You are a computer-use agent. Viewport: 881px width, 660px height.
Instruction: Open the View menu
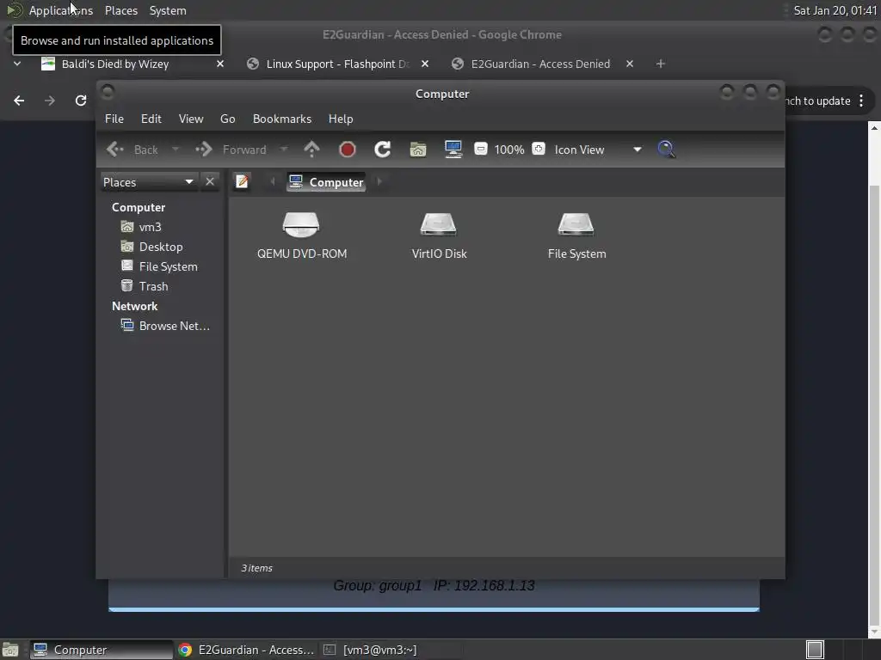pyautogui.click(x=191, y=119)
